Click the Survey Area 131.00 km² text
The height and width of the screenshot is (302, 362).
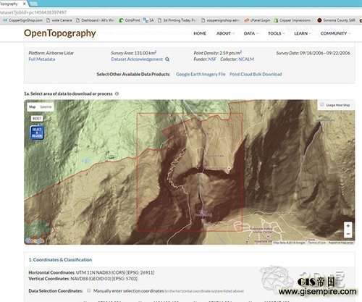[x=134, y=53]
